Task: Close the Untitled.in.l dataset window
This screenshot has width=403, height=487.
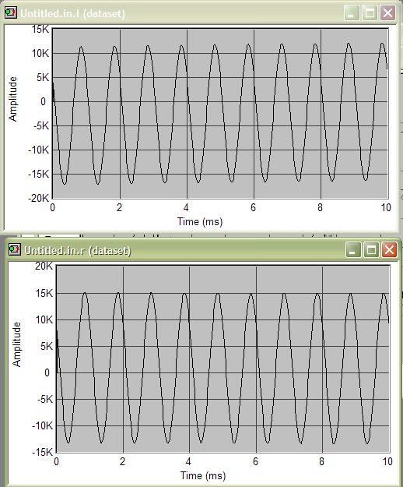Action: pos(387,13)
